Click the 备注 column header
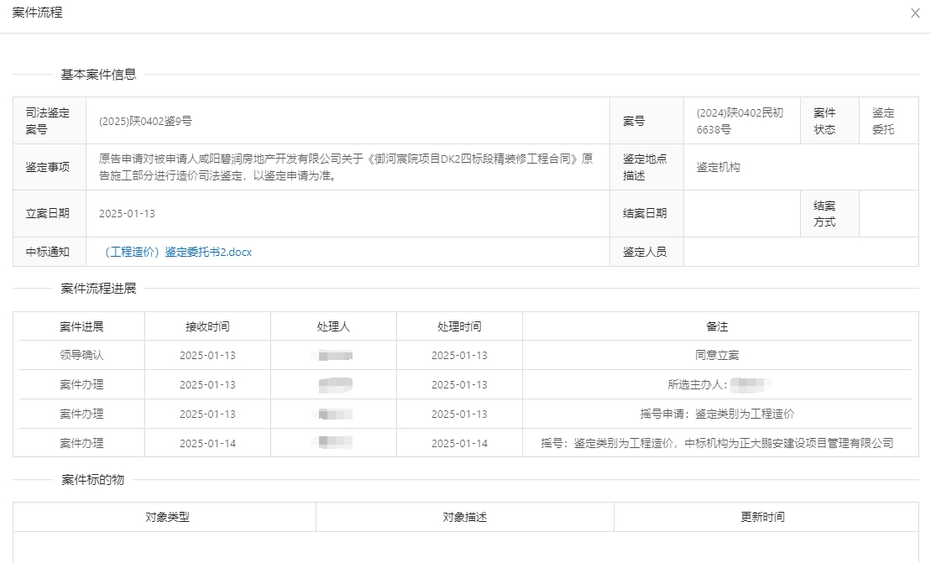The width and height of the screenshot is (931, 563). coord(717,326)
